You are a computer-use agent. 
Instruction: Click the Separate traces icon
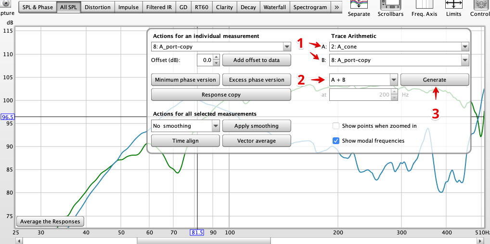click(359, 4)
